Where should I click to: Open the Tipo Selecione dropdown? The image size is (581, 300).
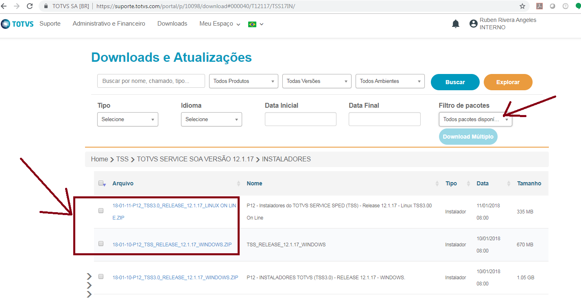tap(128, 119)
